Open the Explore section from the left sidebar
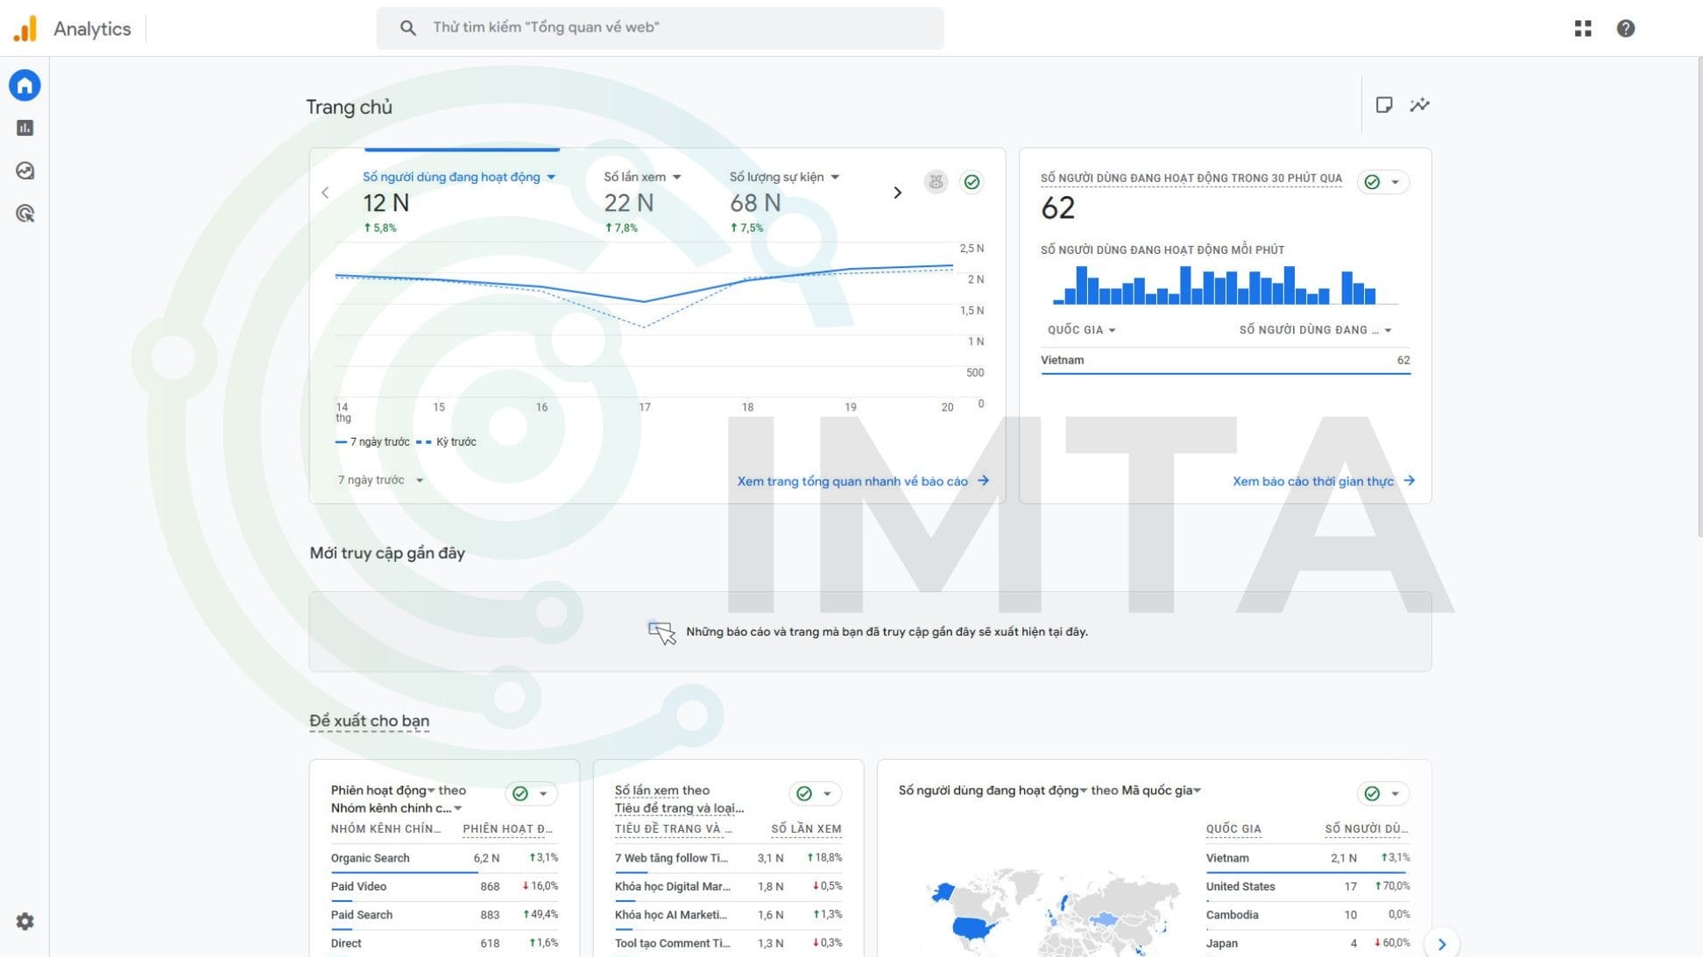 [x=25, y=171]
